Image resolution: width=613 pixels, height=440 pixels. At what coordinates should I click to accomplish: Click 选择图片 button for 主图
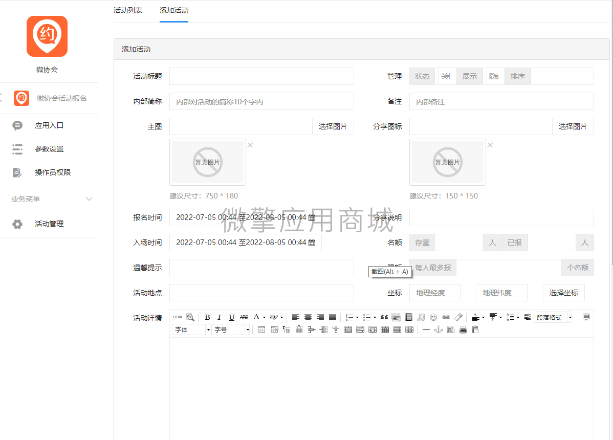333,126
